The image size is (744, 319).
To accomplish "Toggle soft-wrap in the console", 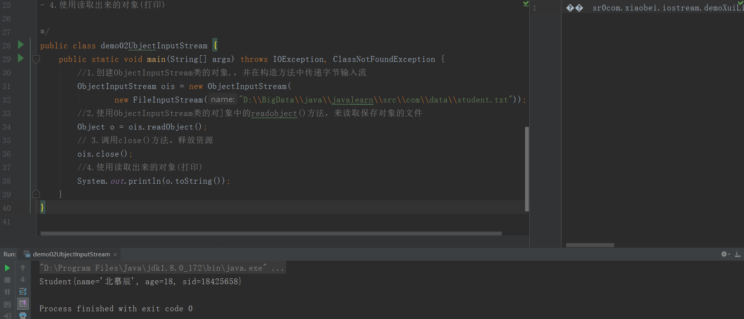I will (x=23, y=292).
